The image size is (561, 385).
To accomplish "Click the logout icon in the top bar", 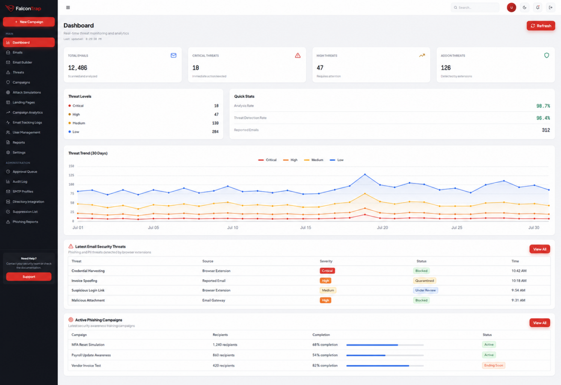I will pos(551,7).
